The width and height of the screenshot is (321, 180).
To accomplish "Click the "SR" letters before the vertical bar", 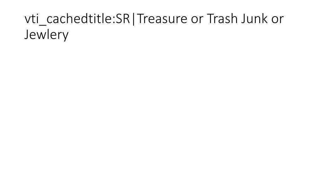I will (123, 19).
